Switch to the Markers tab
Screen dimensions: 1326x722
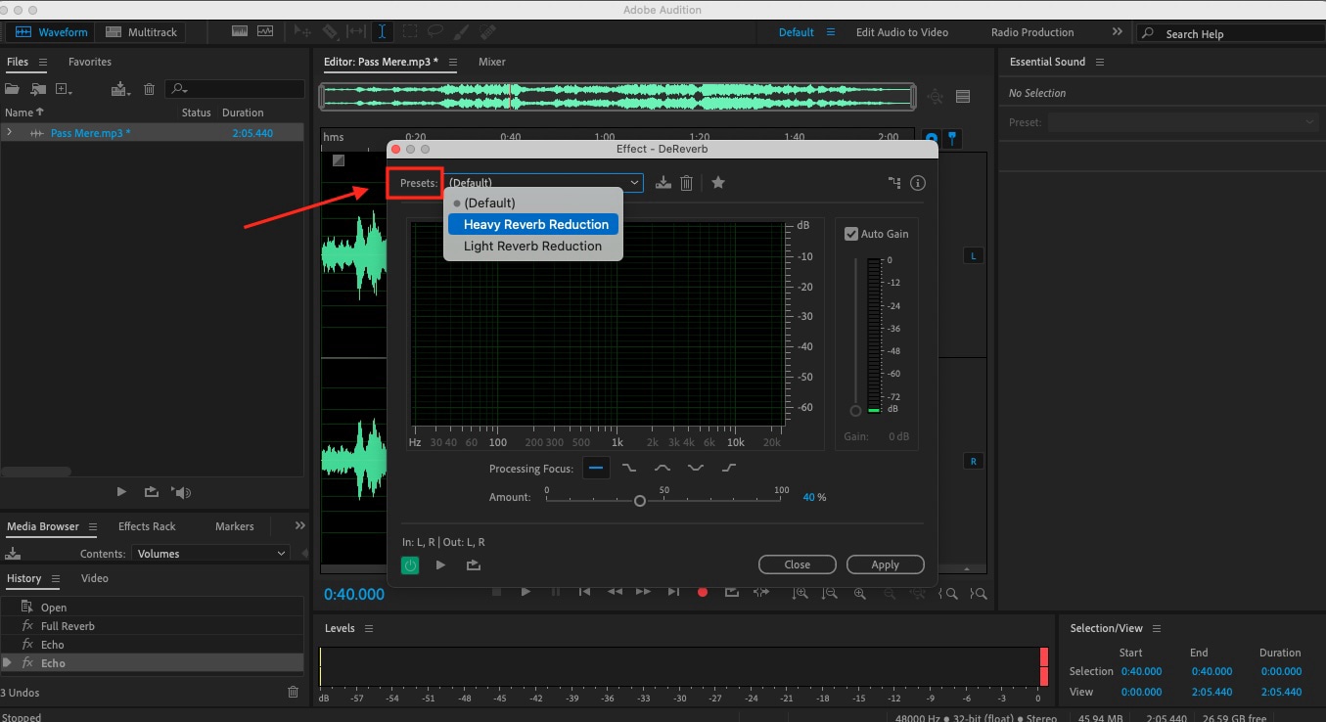[235, 526]
